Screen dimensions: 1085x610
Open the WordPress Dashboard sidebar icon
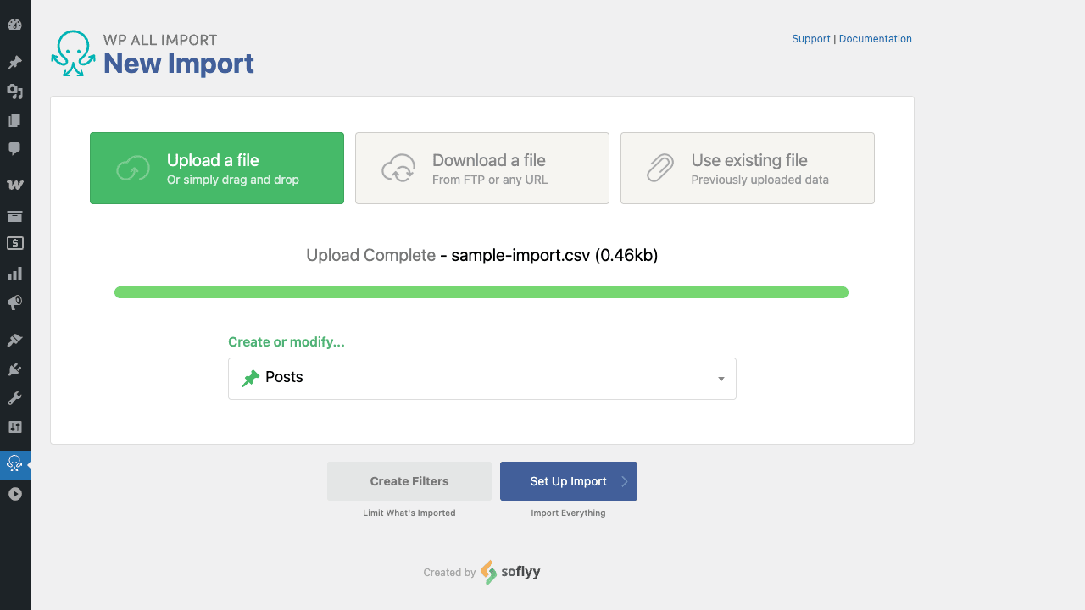[14, 25]
